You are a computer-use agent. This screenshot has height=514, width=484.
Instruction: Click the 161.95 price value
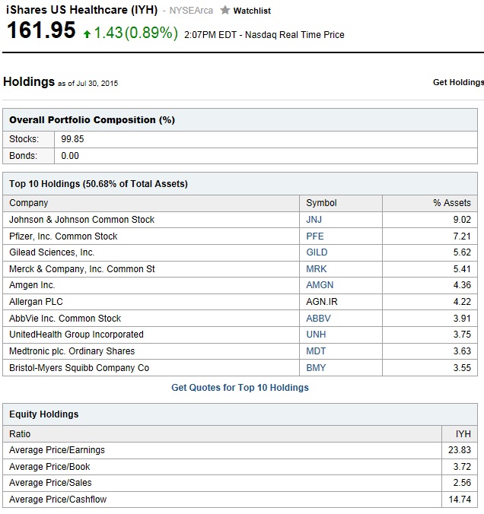[x=41, y=30]
